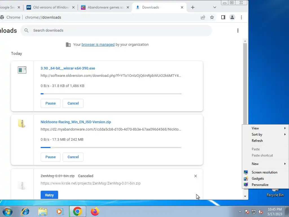The height and width of the screenshot is (217, 289).
Task: Open a new Chrome tab
Action: click(192, 7)
